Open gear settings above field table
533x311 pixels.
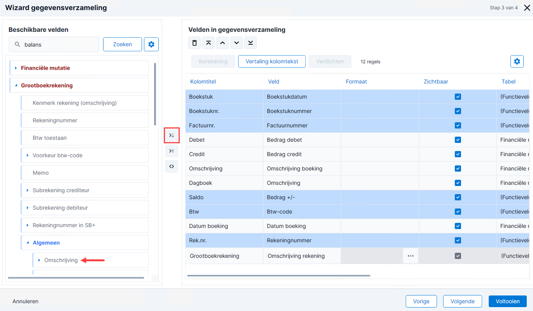click(517, 61)
